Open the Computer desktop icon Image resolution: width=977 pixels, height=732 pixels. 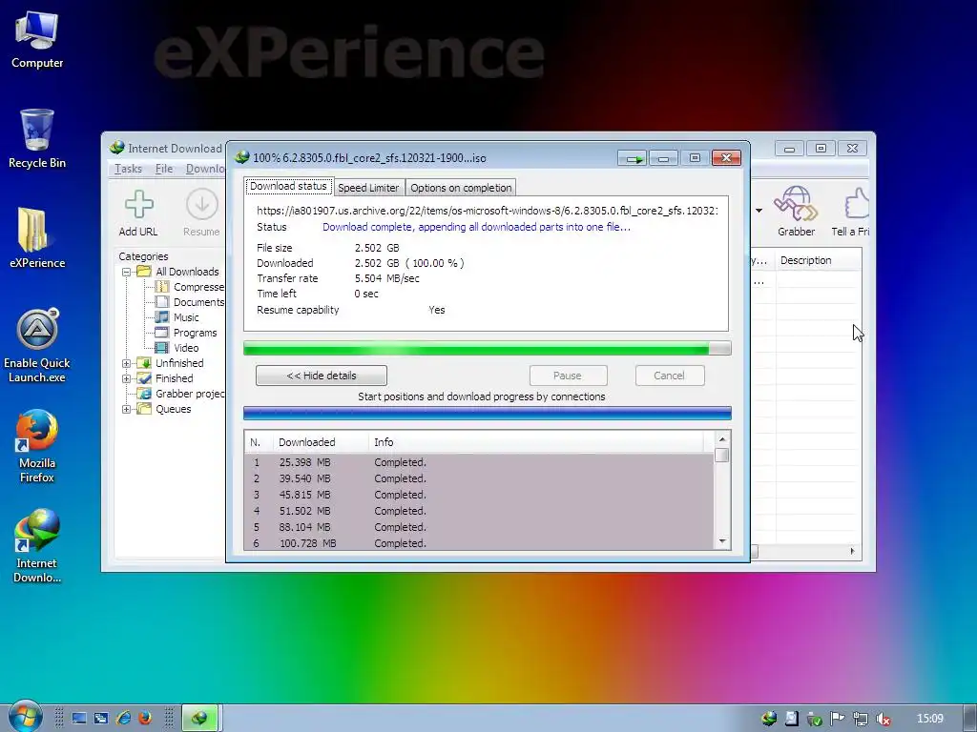coord(37,40)
